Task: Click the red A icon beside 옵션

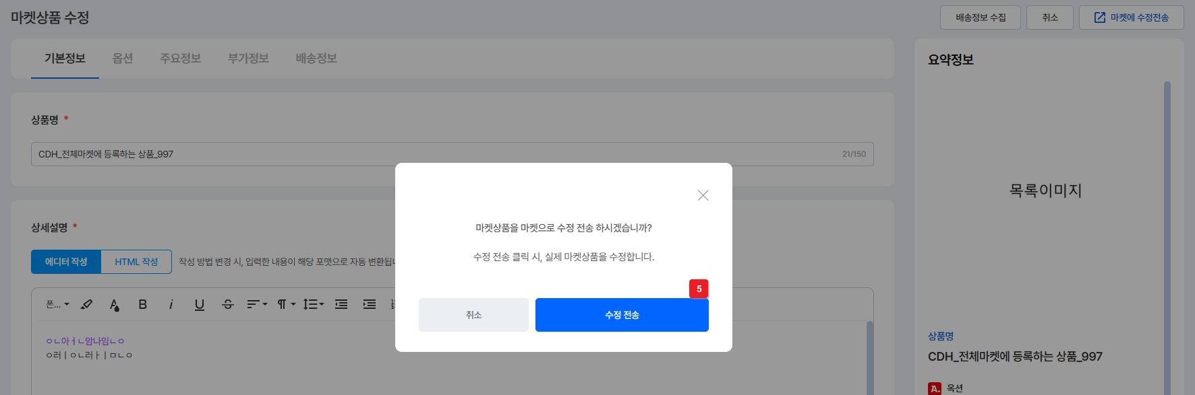Action: point(935,388)
